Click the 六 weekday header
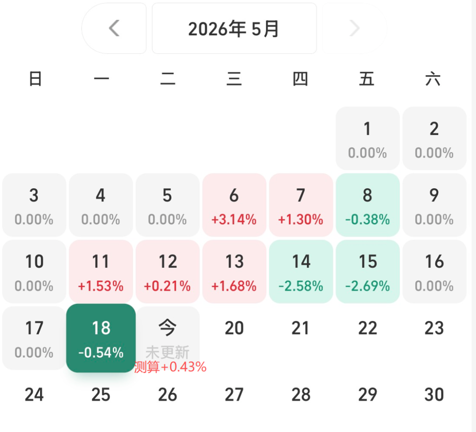The height and width of the screenshot is (432, 476). (x=433, y=79)
